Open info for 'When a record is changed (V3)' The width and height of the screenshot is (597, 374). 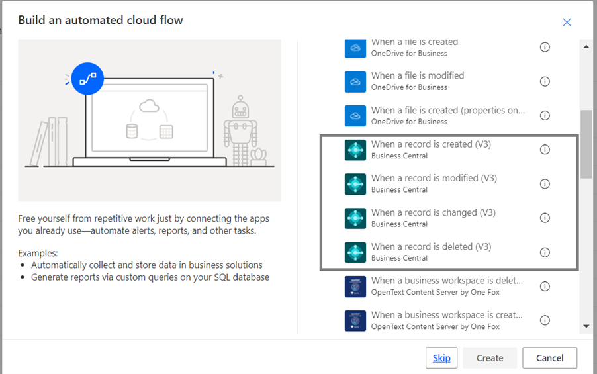pos(545,218)
